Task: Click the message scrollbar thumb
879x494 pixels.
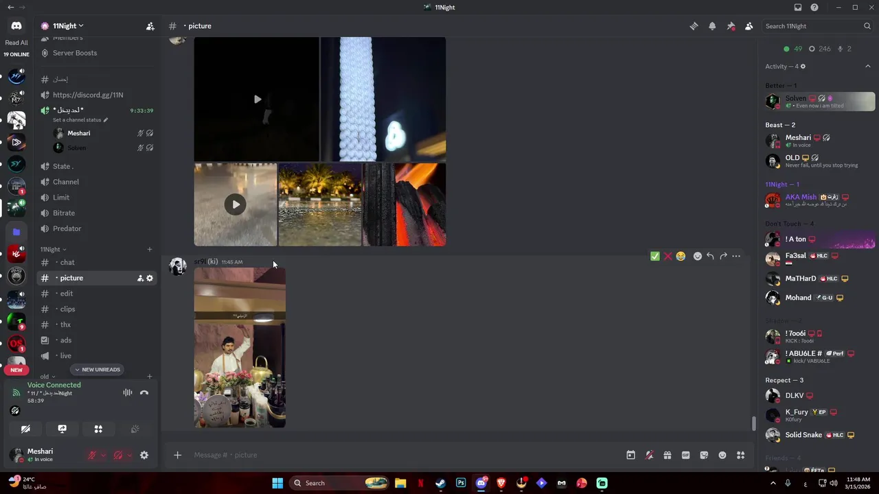Action: coord(753,424)
